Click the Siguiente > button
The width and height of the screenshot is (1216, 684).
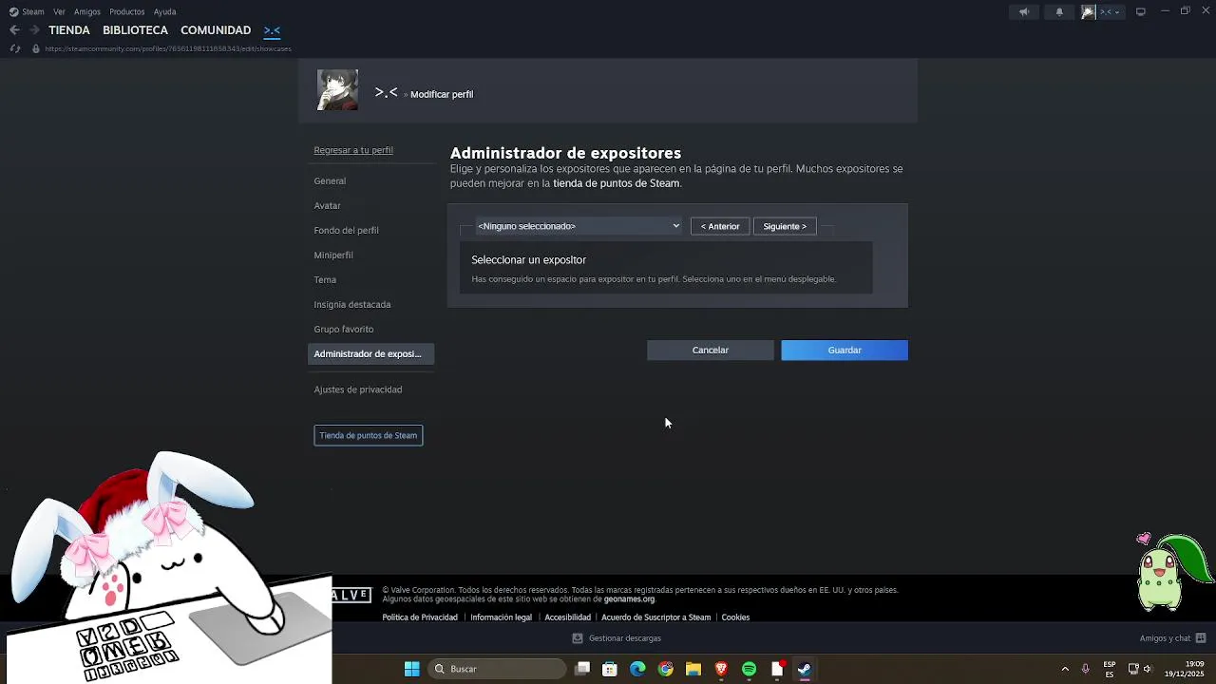tap(785, 226)
